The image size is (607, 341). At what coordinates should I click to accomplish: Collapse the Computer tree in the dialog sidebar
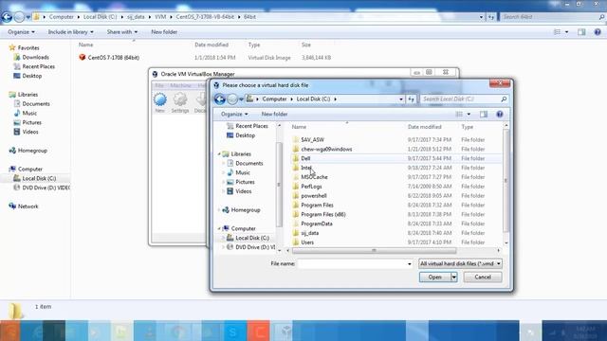tap(219, 228)
